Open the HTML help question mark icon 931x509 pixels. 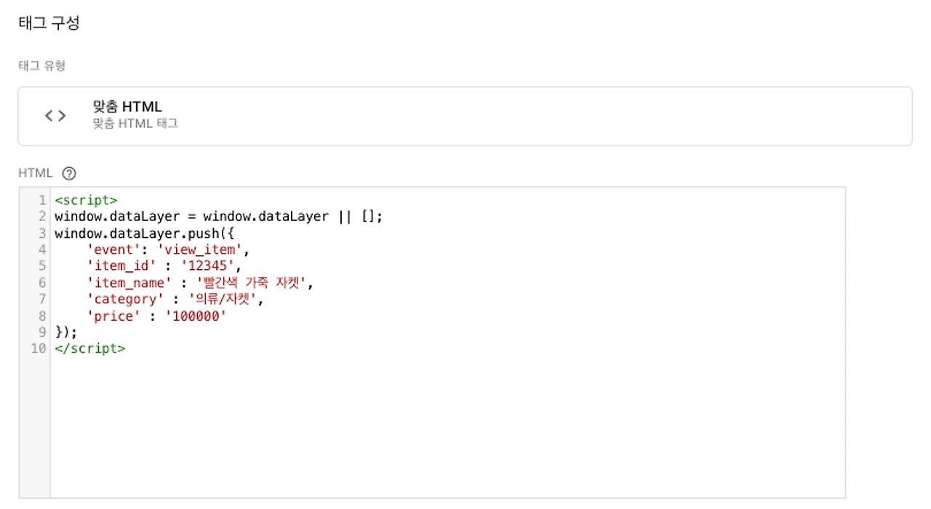[x=69, y=173]
